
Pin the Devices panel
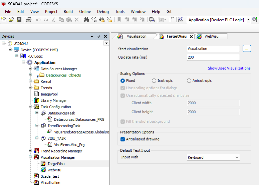98,36
